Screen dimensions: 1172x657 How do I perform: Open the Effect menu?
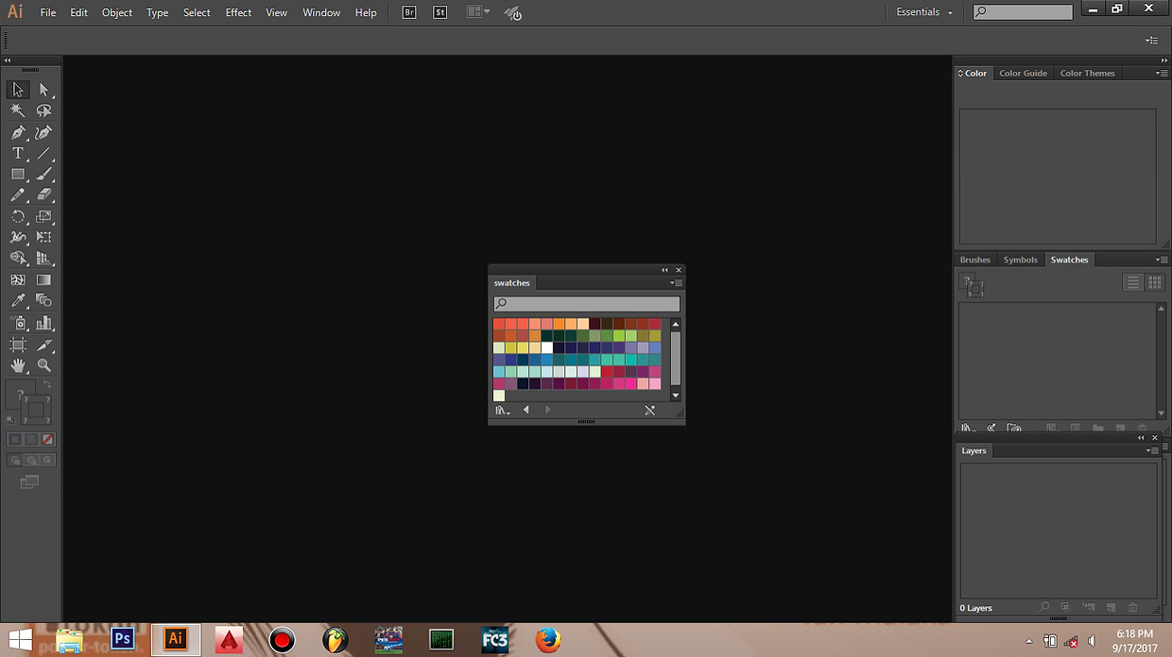(238, 12)
